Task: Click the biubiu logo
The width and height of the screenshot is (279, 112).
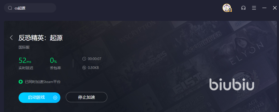Action: 232,84
